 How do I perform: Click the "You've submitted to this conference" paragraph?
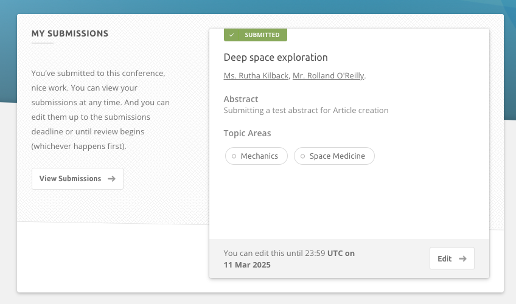coord(101,109)
